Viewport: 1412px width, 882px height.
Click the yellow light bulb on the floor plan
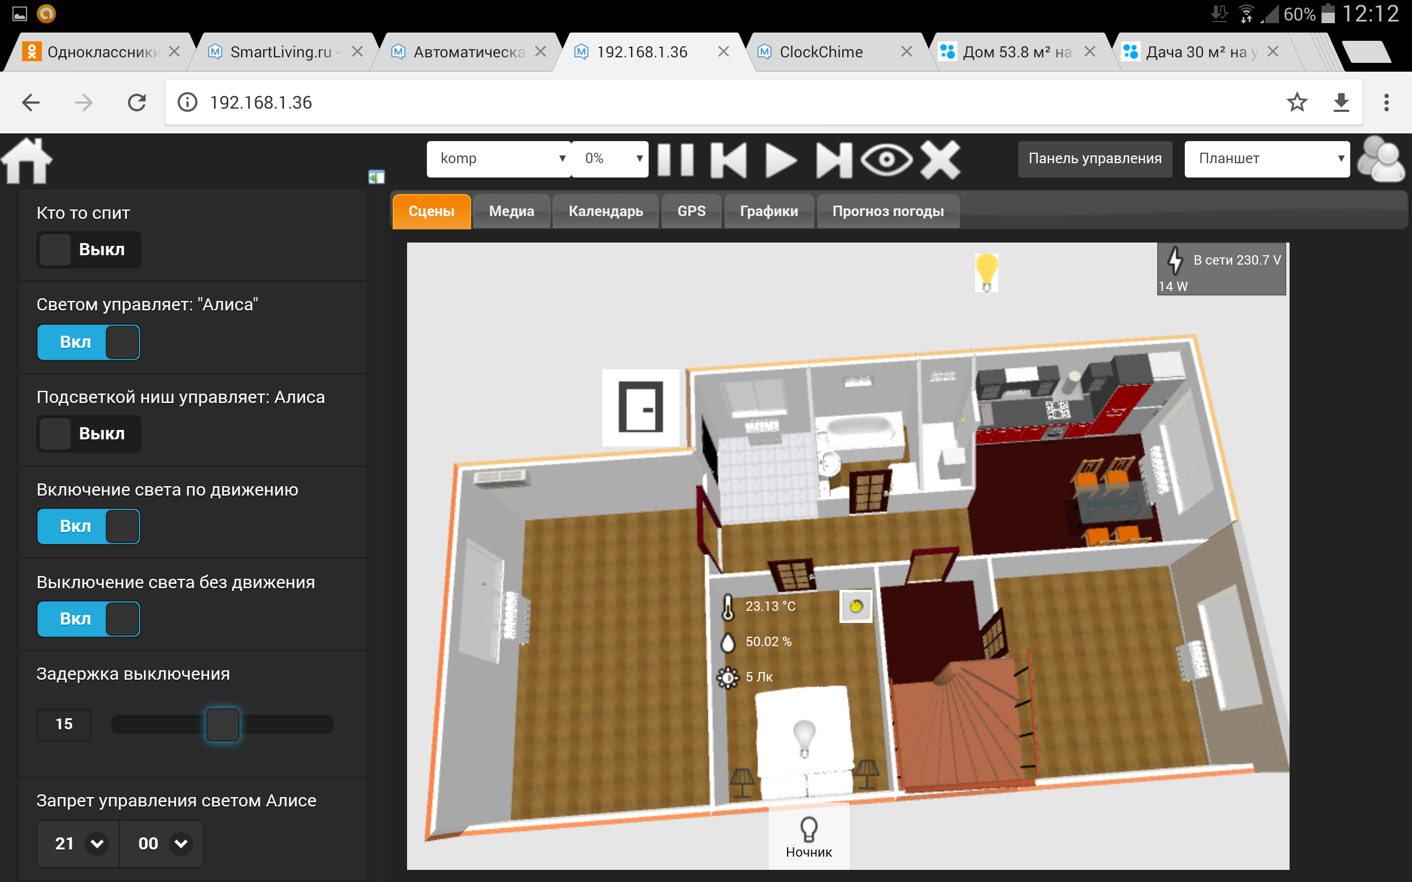(986, 272)
